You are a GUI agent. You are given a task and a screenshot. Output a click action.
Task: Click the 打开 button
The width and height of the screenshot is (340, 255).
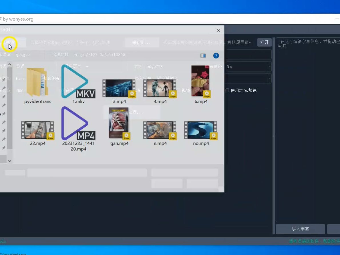[264, 42]
